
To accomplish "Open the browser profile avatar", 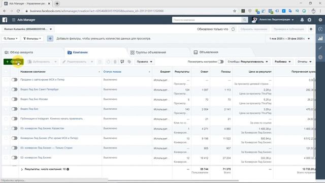I will [313, 11].
